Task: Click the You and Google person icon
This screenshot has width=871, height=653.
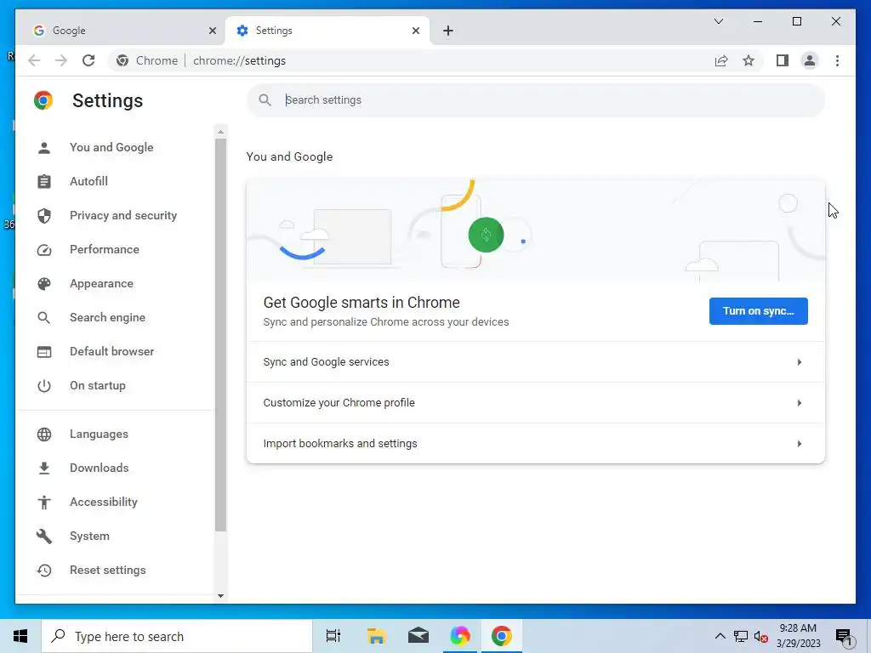Action: (44, 148)
